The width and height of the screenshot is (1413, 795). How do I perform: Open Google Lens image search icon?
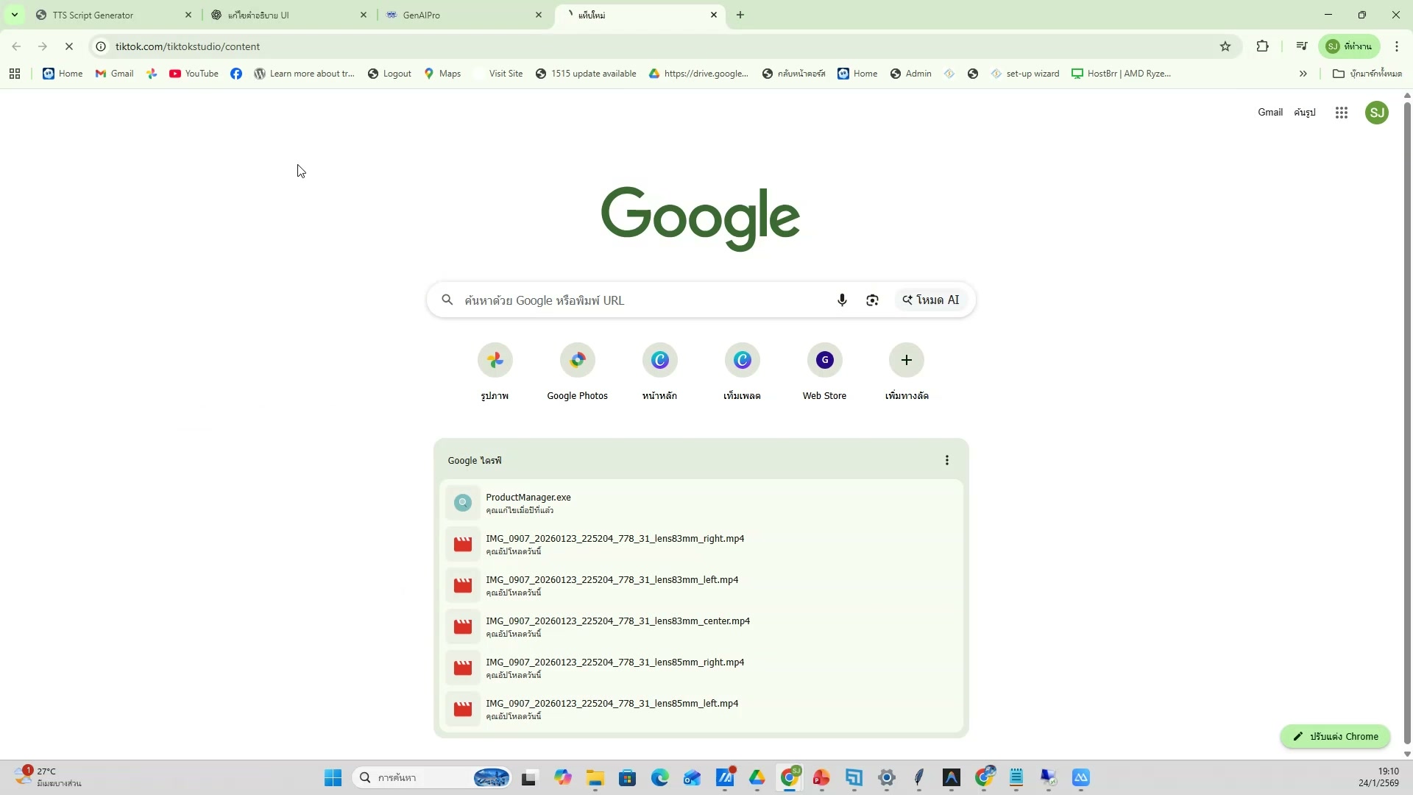coord(872,300)
